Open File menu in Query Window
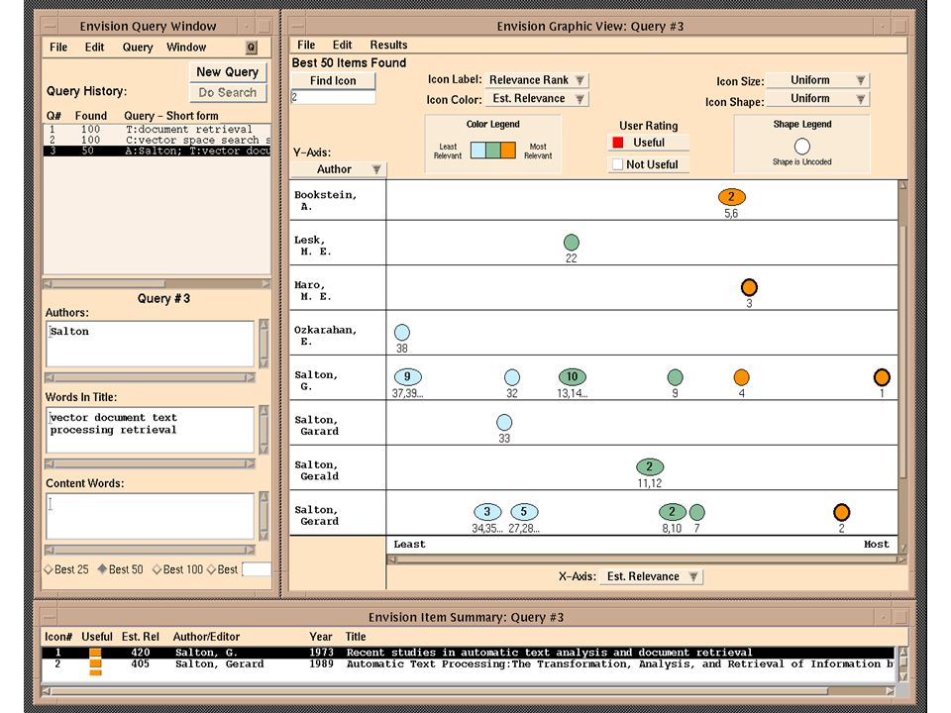The height and width of the screenshot is (713, 951). pos(58,48)
